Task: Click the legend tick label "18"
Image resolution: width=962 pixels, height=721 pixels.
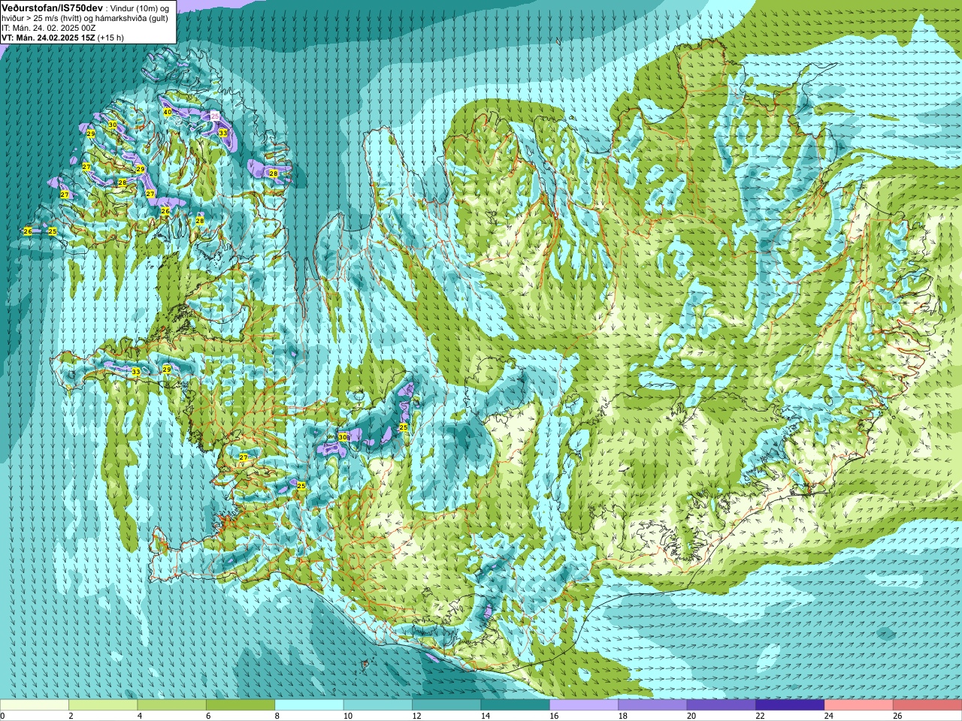Action: pos(622,716)
